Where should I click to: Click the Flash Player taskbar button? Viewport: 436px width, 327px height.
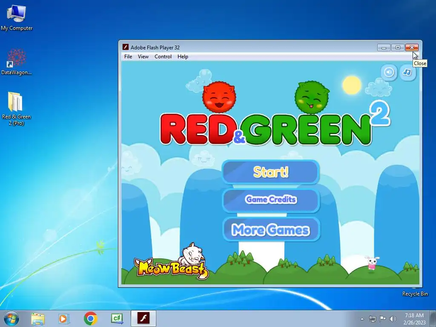click(143, 318)
